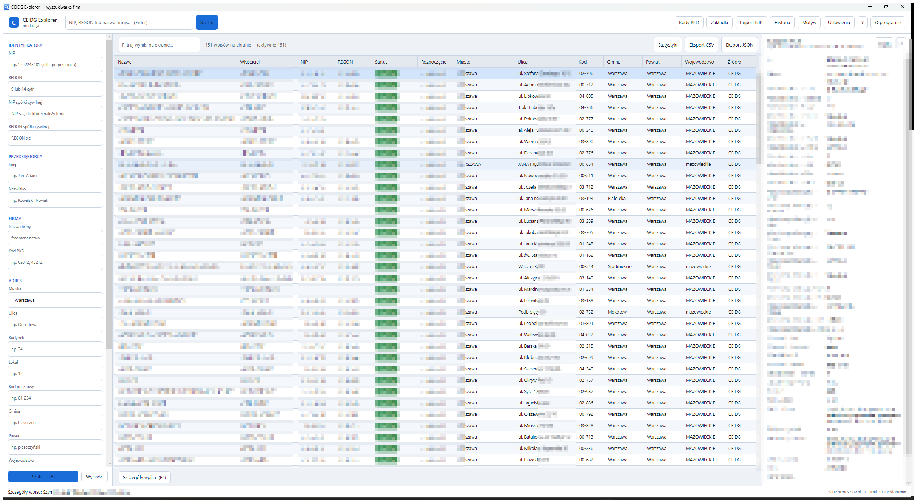
Task: Click the title bar app icon
Action: pos(6,7)
